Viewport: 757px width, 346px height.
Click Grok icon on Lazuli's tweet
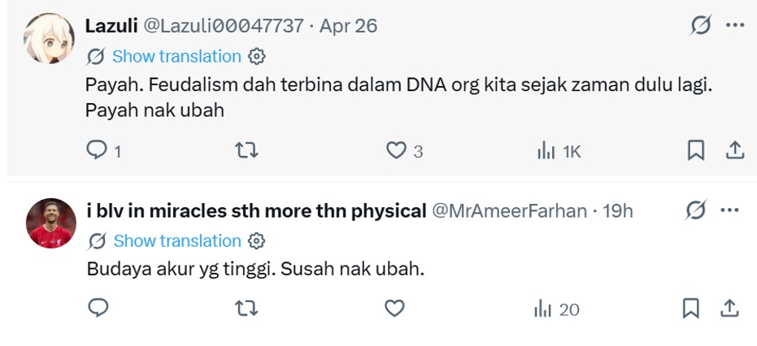pos(700,26)
